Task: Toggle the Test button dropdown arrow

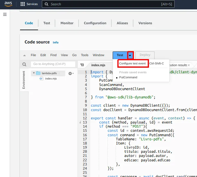Action: pos(130,55)
